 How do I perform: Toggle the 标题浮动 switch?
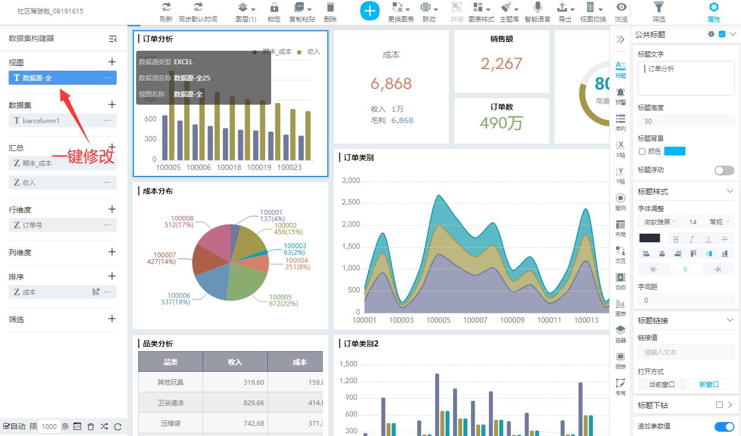click(724, 171)
